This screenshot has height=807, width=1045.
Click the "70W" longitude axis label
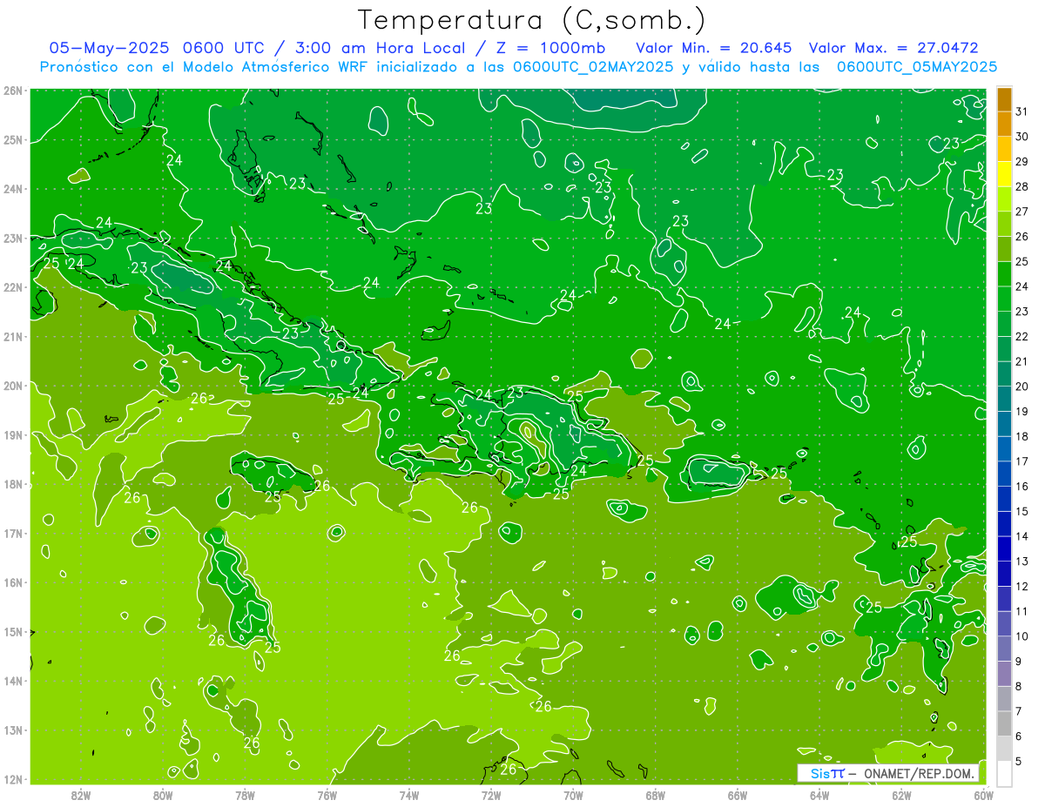coord(573,796)
